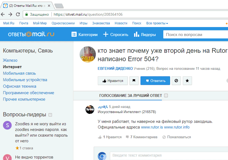
Task: Select the Интернет category
Action: click(x=12, y=67)
